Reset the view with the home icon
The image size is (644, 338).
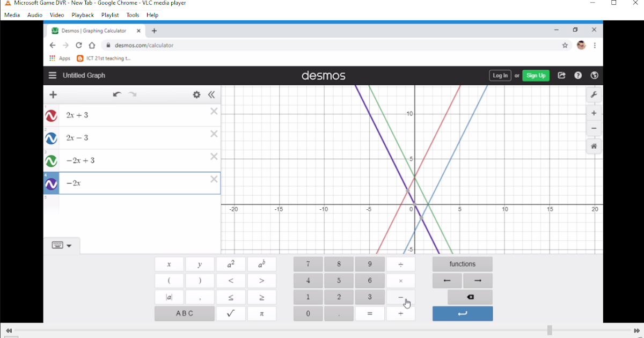(594, 146)
